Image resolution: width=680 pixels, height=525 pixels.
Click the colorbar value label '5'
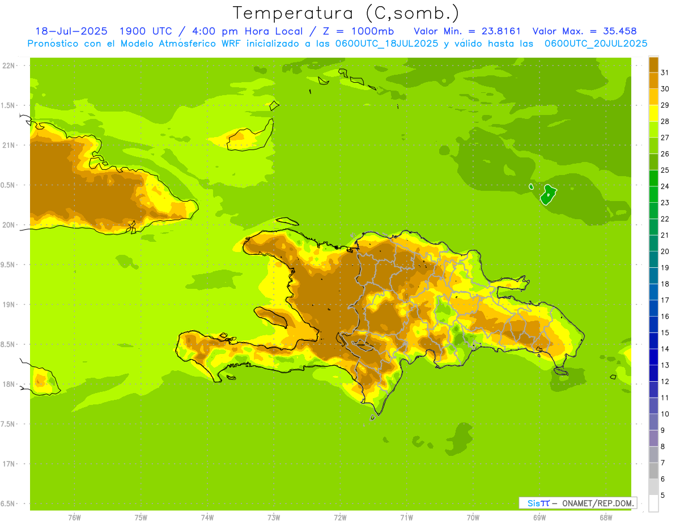tap(663, 496)
